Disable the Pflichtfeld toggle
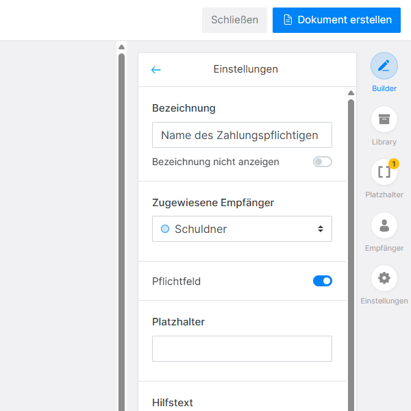 coord(323,281)
